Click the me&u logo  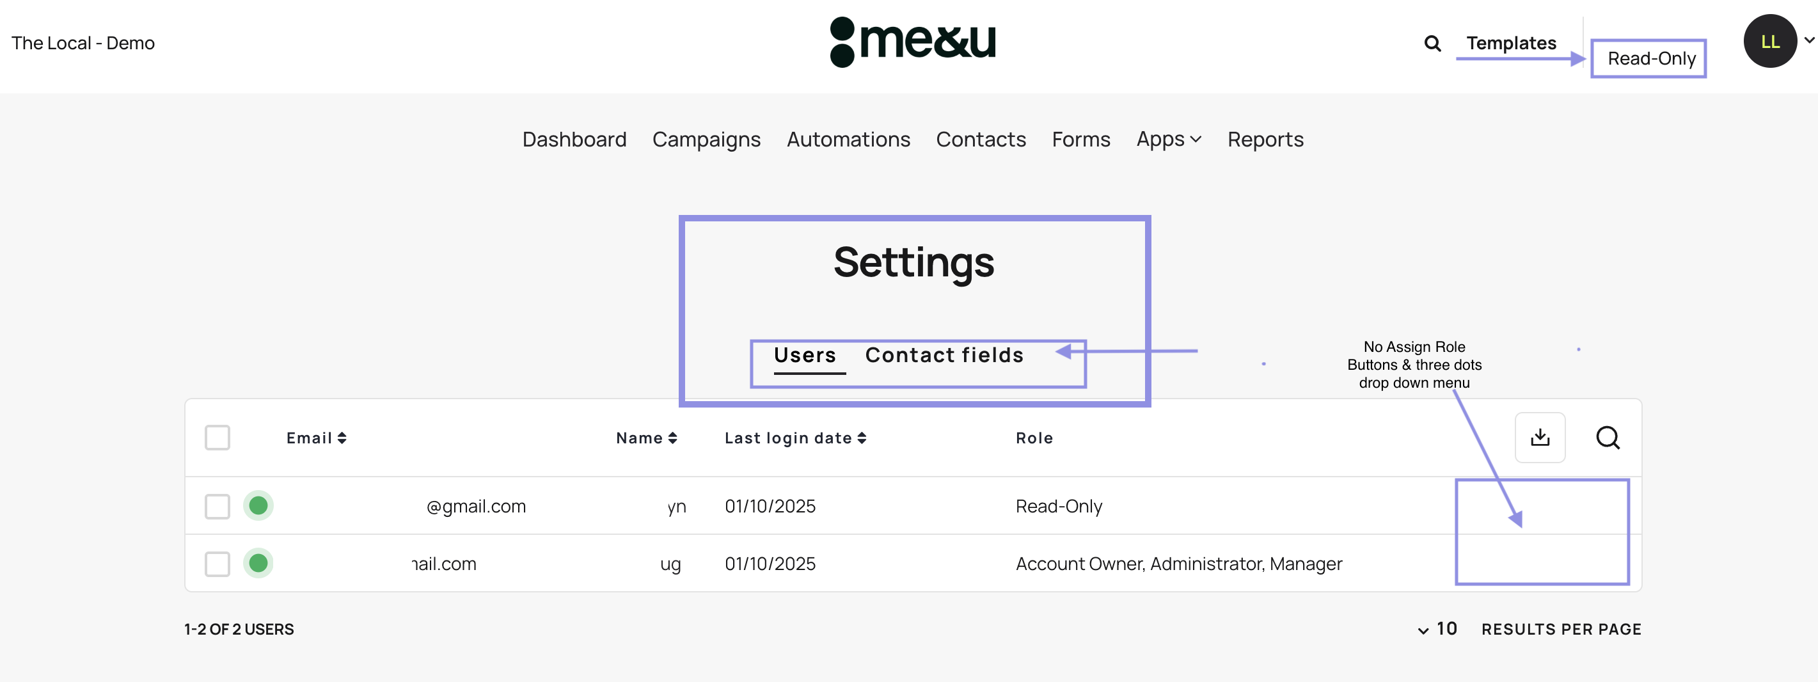click(x=913, y=42)
